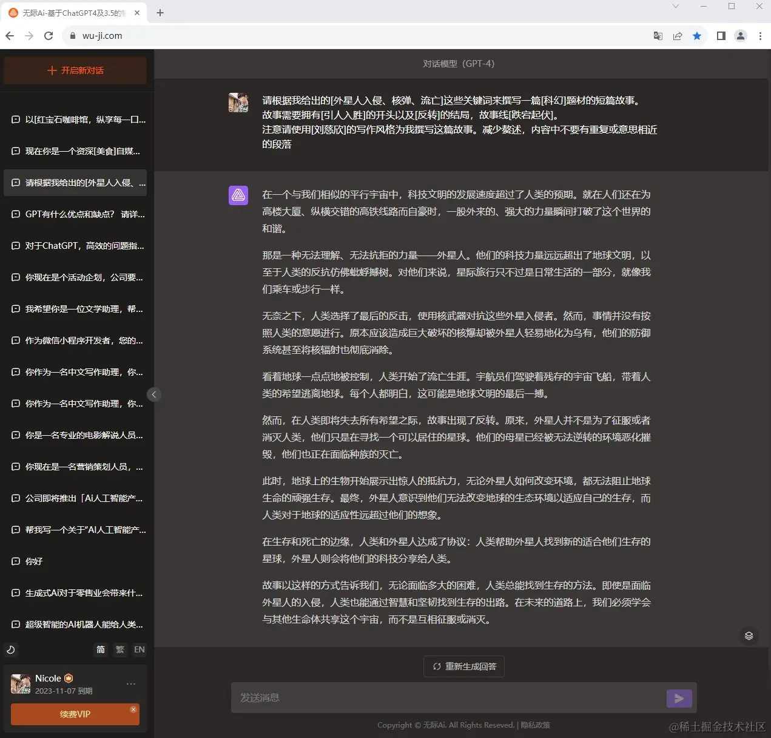This screenshot has height=738, width=771.
Task: Toggle the EN language option
Action: click(139, 649)
